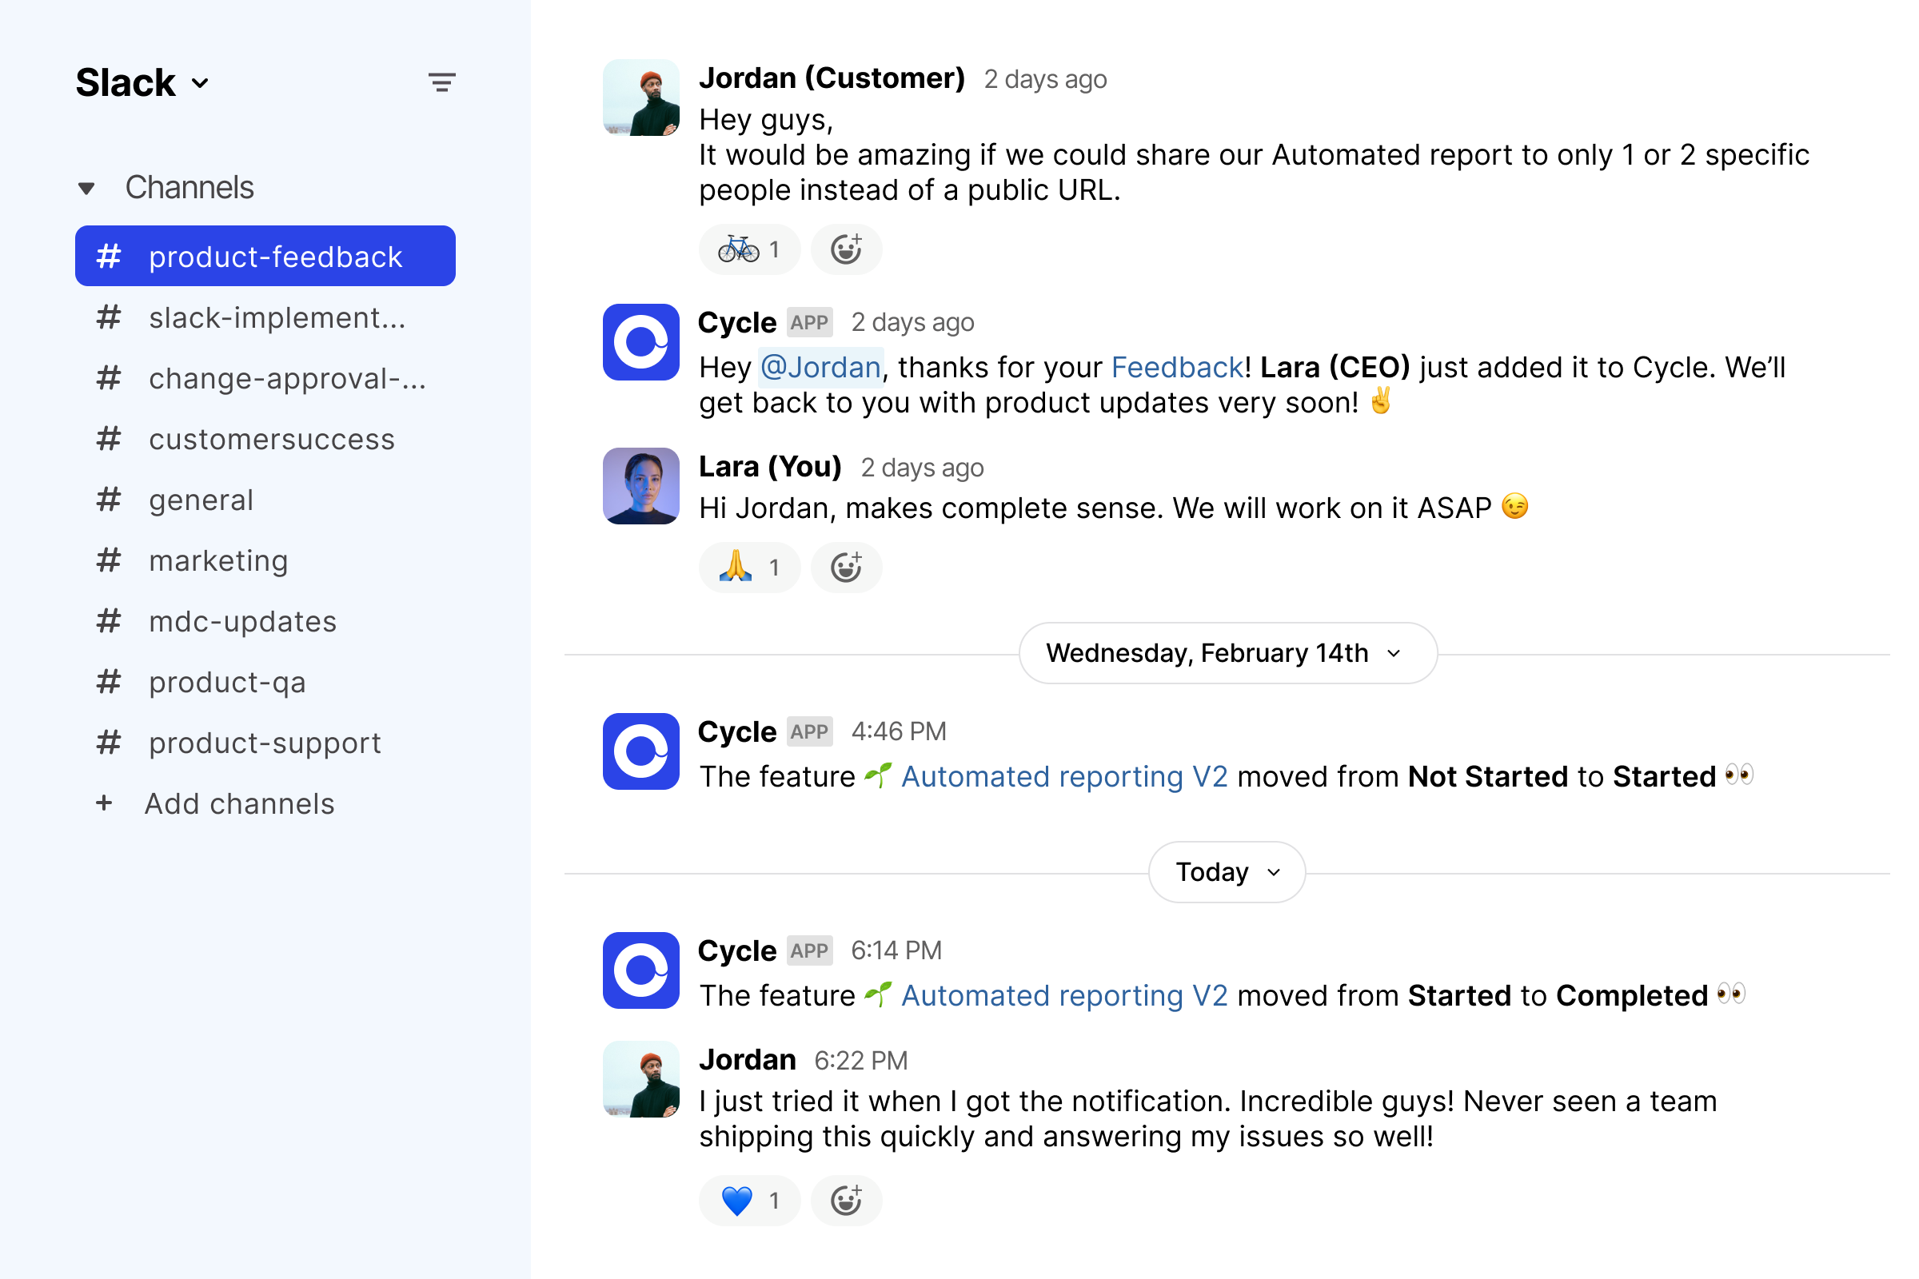This screenshot has width=1919, height=1279.
Task: Click the 2 days ago timestamp on Jordan's message
Action: click(x=1045, y=79)
